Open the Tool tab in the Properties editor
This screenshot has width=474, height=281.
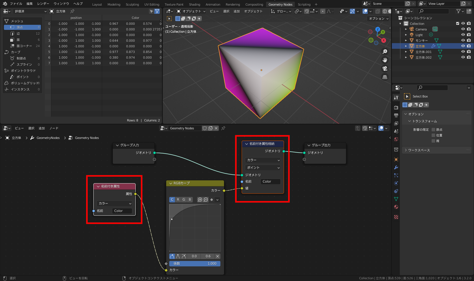[396, 98]
